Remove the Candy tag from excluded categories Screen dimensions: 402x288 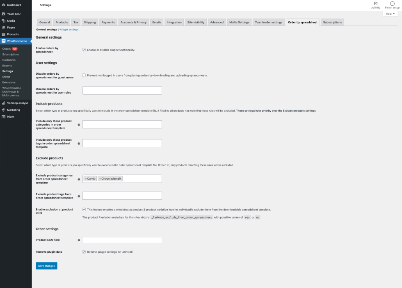(x=86, y=179)
